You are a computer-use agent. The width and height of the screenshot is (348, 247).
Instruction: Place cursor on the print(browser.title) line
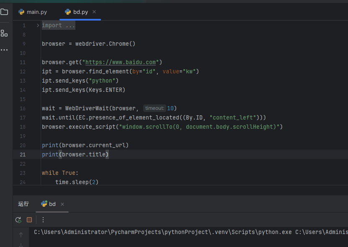(75, 154)
